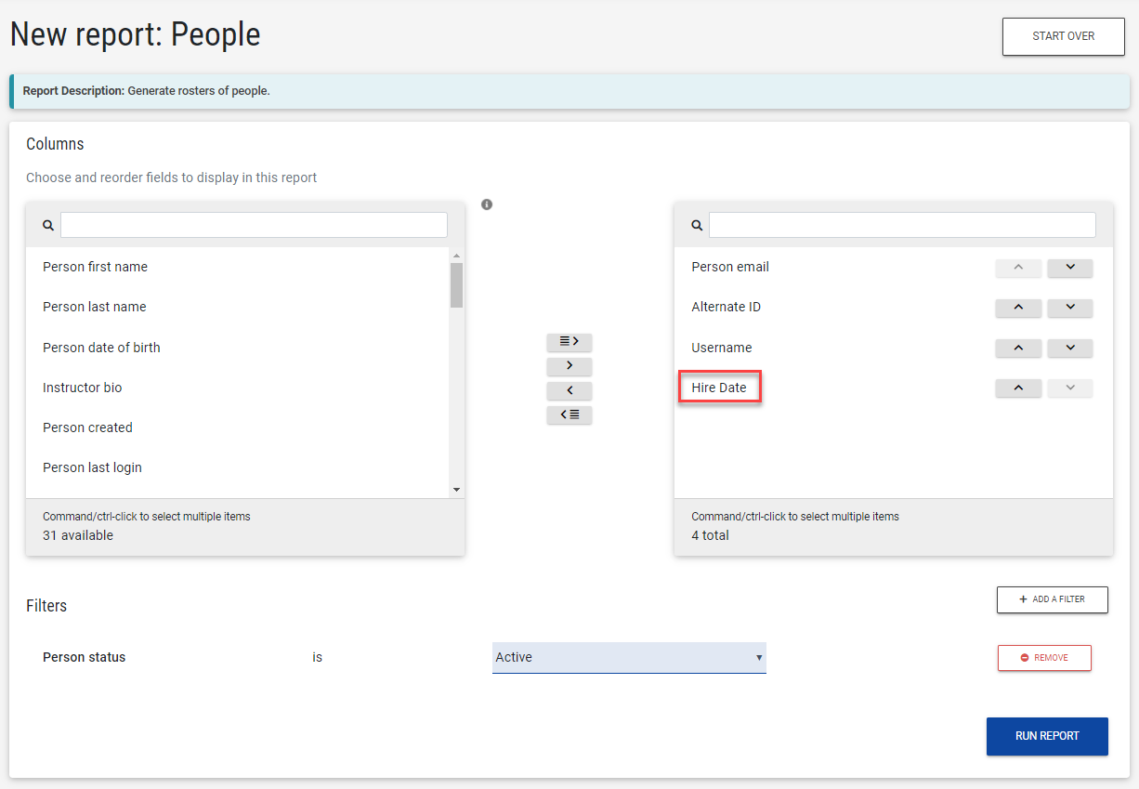Move Alternate ID down in order
Screen dimensions: 1139x789
click(1069, 308)
